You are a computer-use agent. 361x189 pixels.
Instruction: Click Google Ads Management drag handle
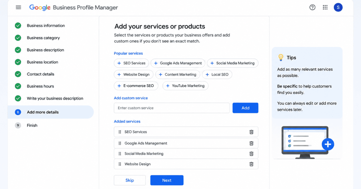tap(120, 143)
